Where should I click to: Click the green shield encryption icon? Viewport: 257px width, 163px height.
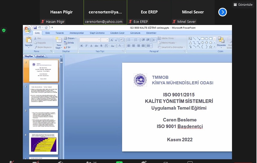click(4, 30)
